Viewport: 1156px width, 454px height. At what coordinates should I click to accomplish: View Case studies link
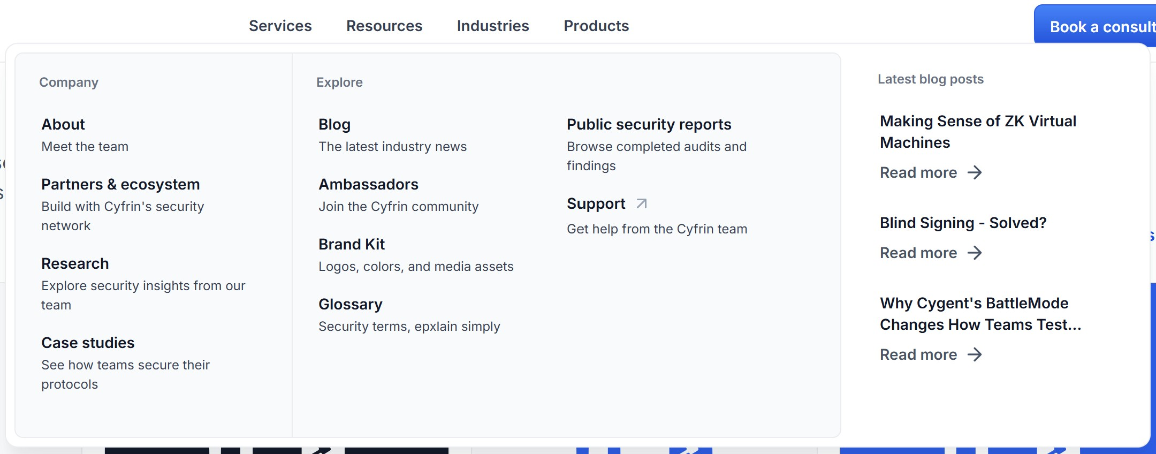point(88,343)
